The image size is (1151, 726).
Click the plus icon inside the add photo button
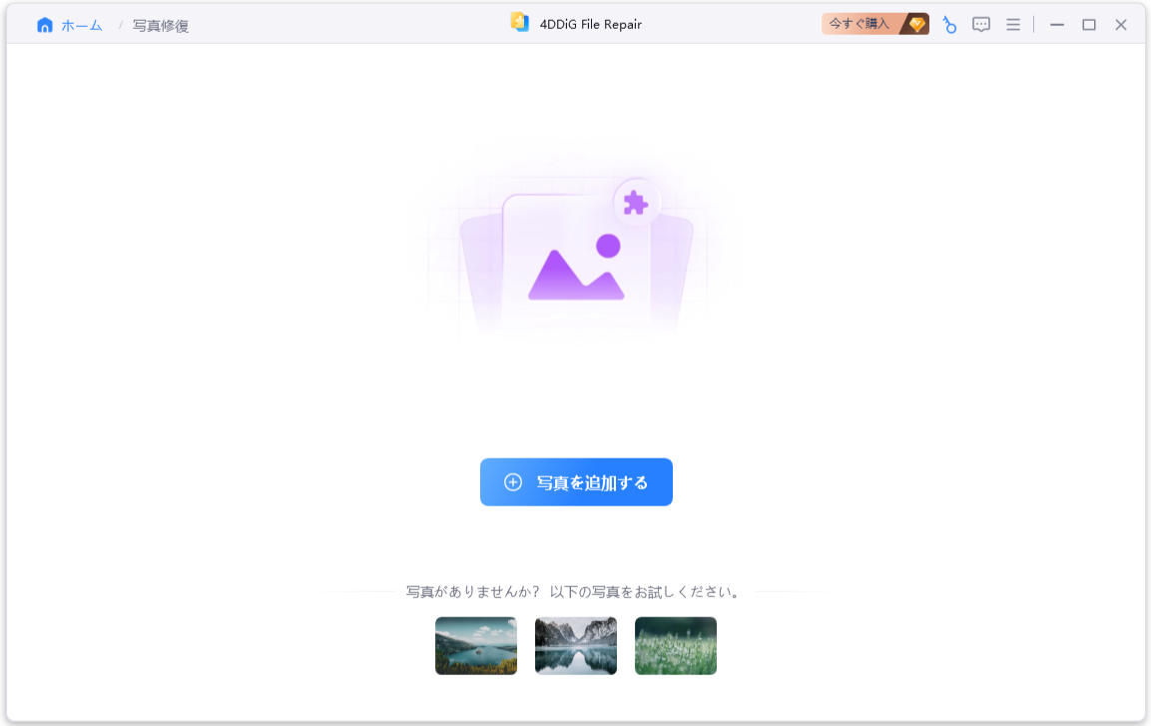pyautogui.click(x=512, y=481)
